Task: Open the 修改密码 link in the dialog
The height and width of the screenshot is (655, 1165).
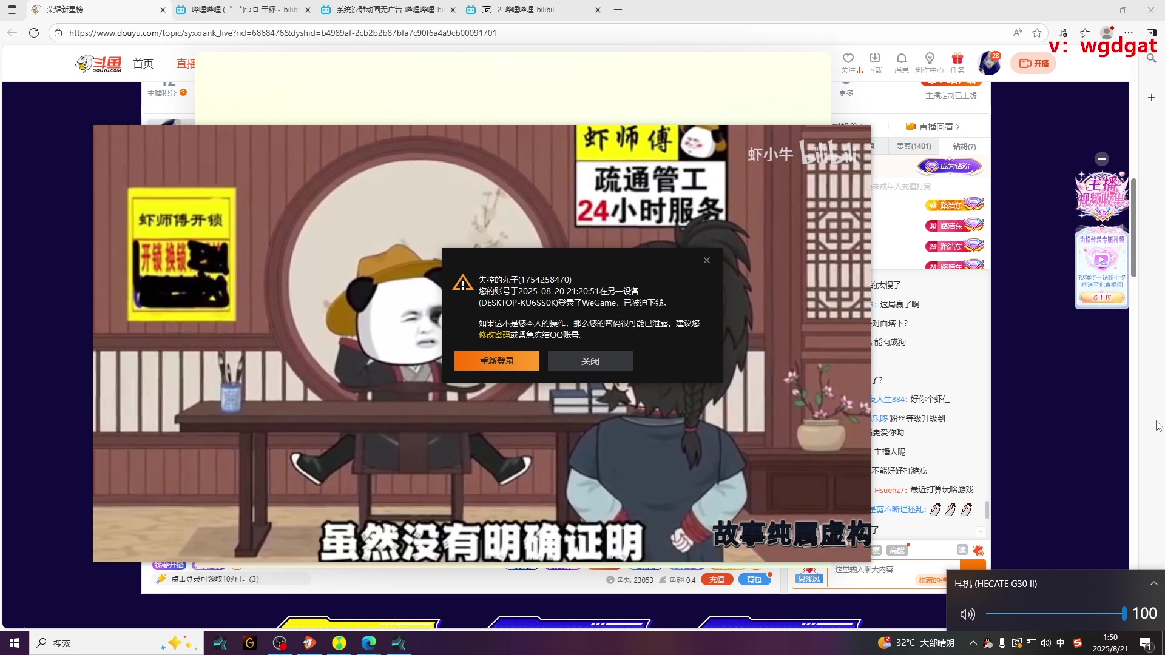Action: point(494,335)
